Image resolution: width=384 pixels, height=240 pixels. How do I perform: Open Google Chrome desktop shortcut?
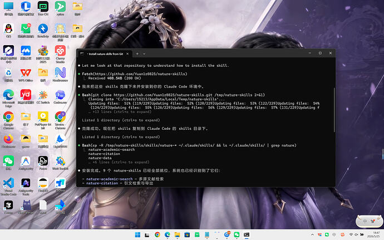8,117
